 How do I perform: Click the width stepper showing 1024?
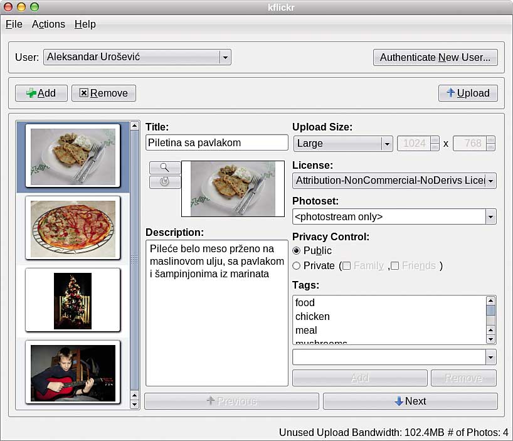pyautogui.click(x=418, y=143)
